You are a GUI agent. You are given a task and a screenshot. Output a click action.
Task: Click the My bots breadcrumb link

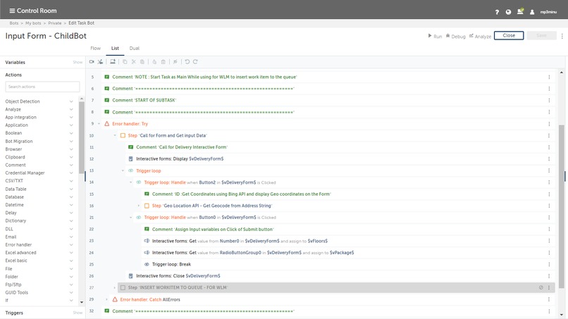click(33, 23)
